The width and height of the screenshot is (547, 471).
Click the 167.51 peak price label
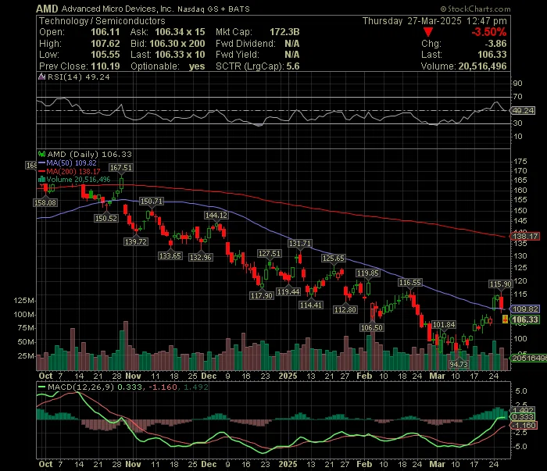tap(120, 168)
